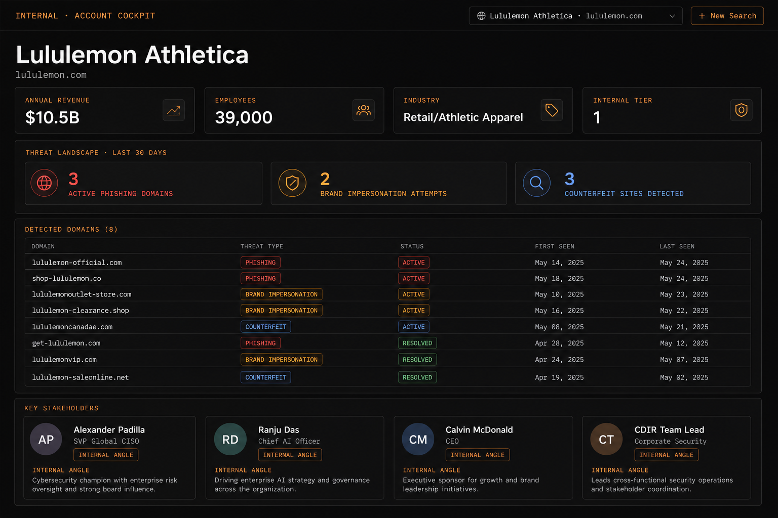Select domain lululemon-saleonline.net
Screen dimensions: 778x518
(81, 377)
